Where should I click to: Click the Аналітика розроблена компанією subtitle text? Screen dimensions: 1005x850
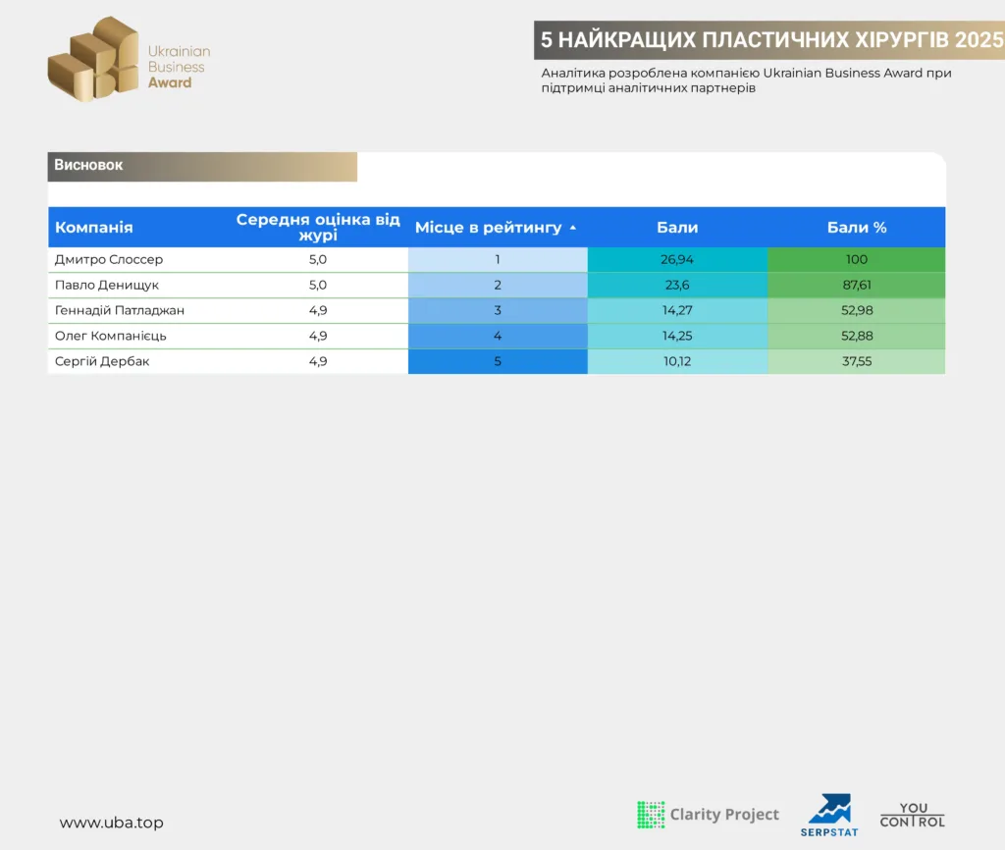tap(746, 80)
